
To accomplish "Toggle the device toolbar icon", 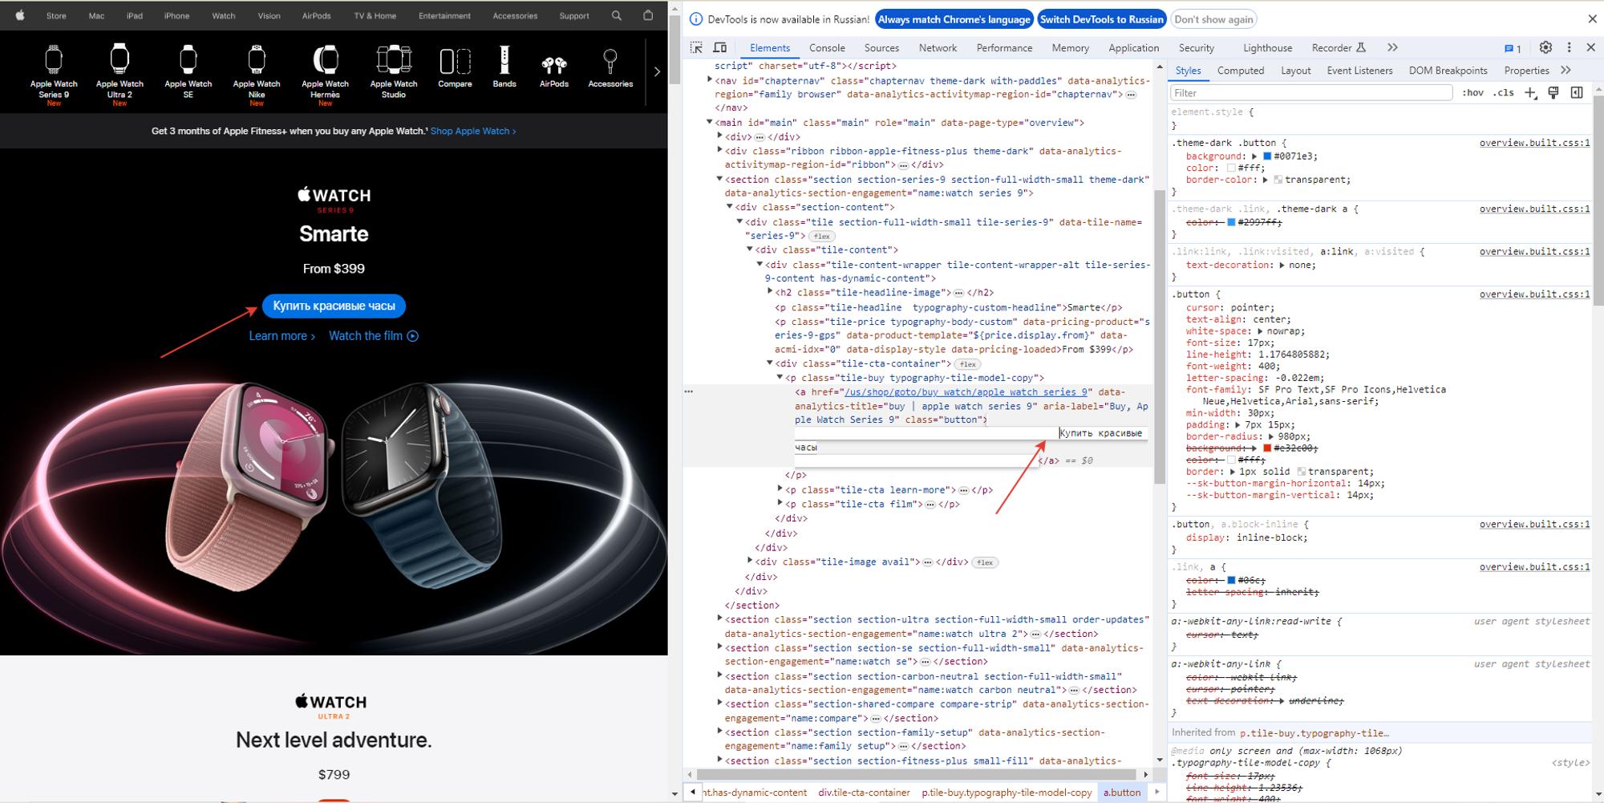I will [x=720, y=48].
